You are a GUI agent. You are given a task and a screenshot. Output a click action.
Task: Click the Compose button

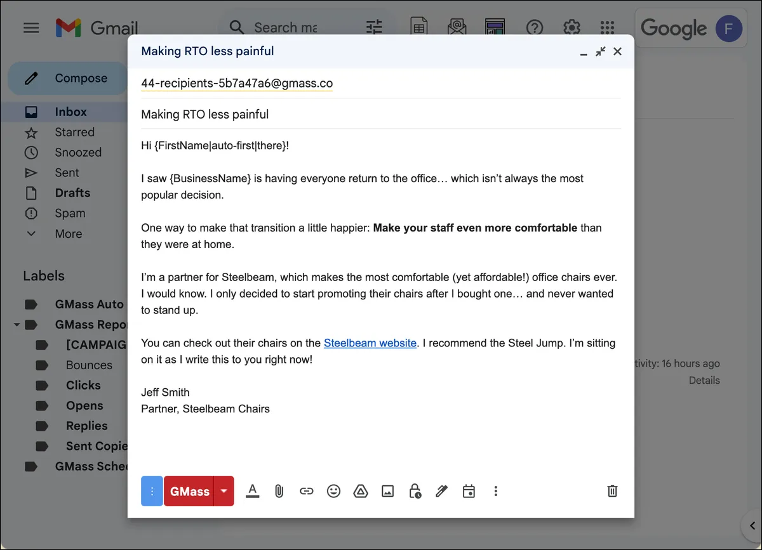point(67,78)
